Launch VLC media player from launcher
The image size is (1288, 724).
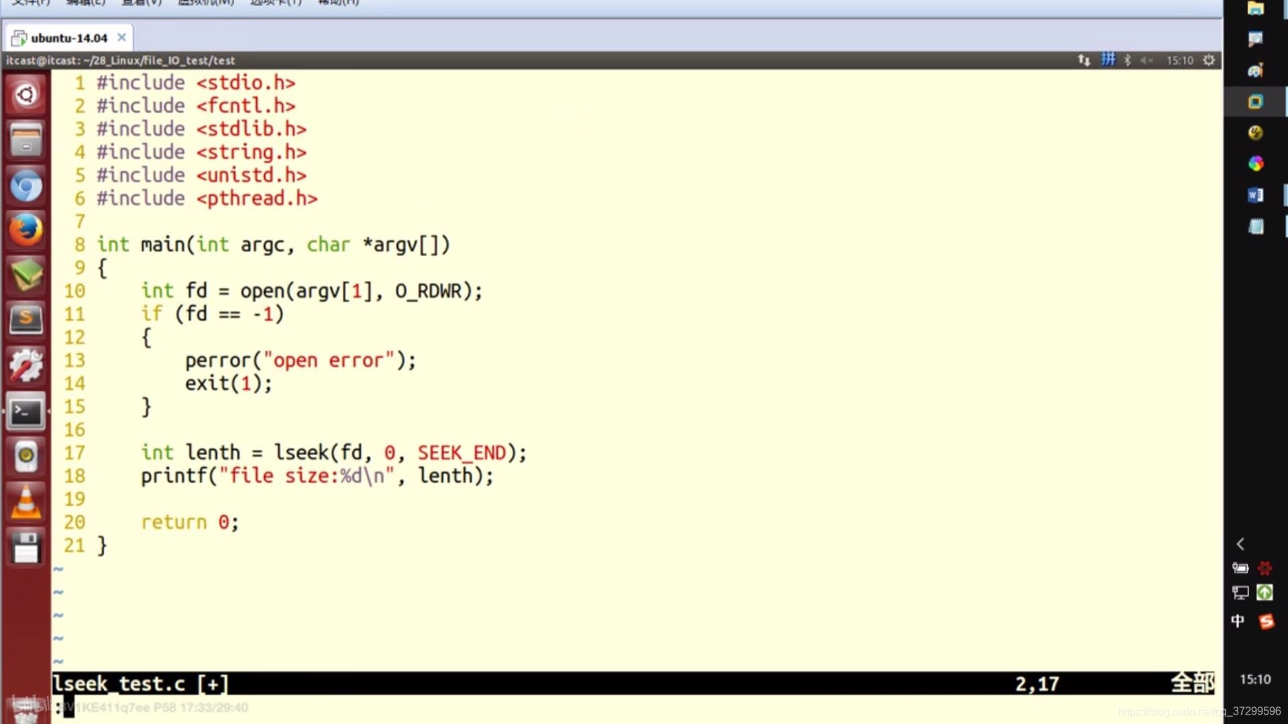point(26,501)
